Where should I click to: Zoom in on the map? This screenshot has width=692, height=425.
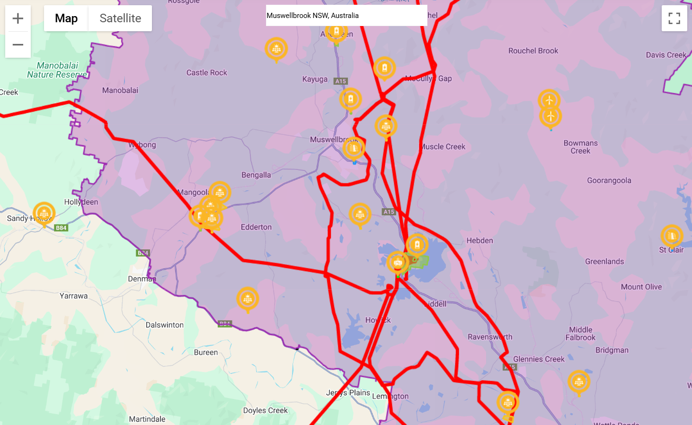coord(18,18)
